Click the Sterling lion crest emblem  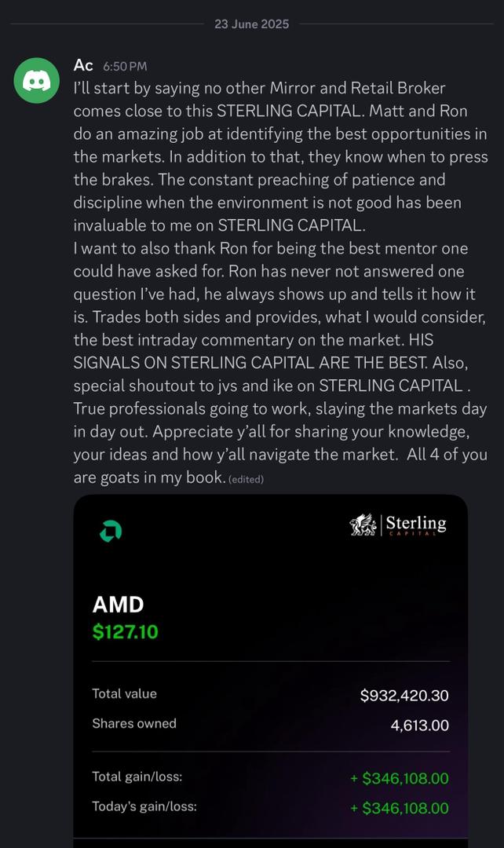[363, 525]
